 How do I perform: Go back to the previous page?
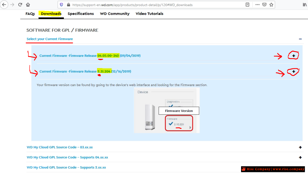[4, 5]
